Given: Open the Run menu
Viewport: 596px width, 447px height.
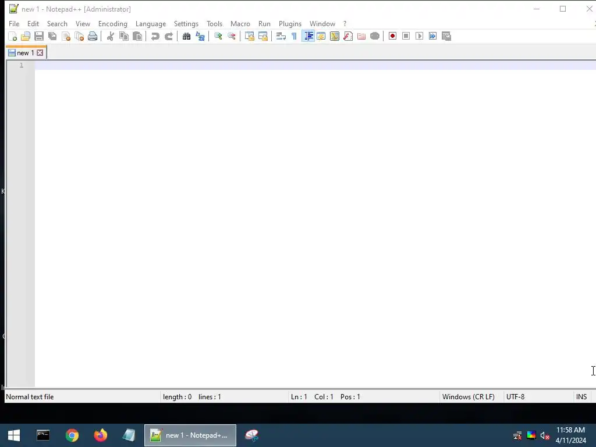Looking at the screenshot, I should (265, 23).
